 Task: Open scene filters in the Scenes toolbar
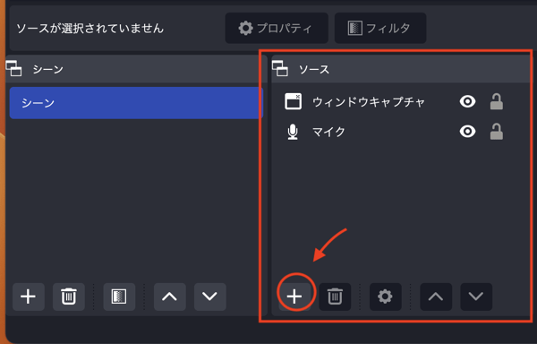click(119, 297)
